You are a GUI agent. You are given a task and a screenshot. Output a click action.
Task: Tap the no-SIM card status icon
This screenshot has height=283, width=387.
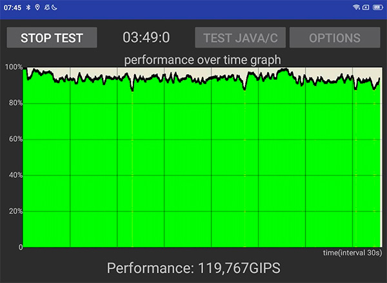click(x=366, y=7)
